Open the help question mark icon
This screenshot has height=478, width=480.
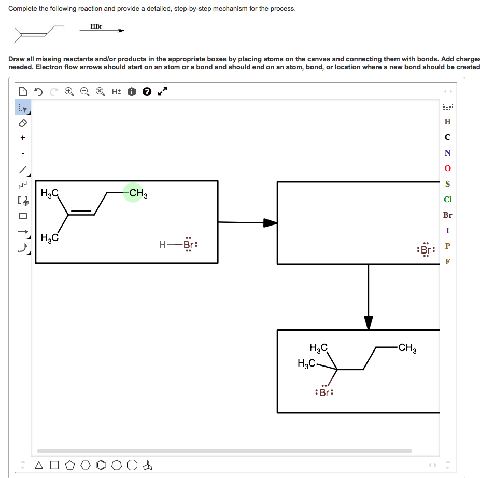coord(147,92)
